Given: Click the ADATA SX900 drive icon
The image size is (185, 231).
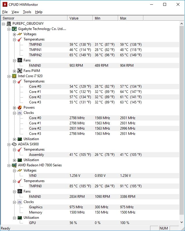Looking at the screenshot, I should 14,144.
